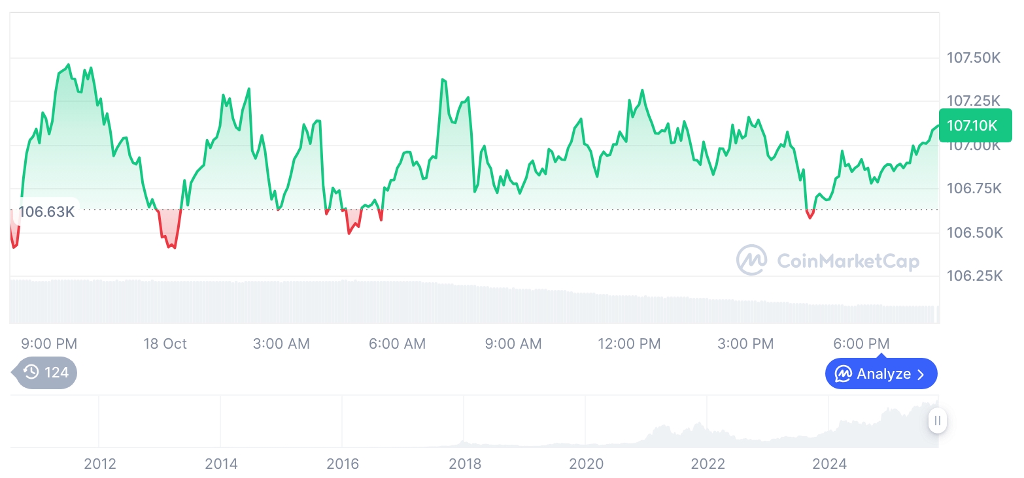Click the 107.50K price axis label
The image size is (1024, 478).
point(974,58)
